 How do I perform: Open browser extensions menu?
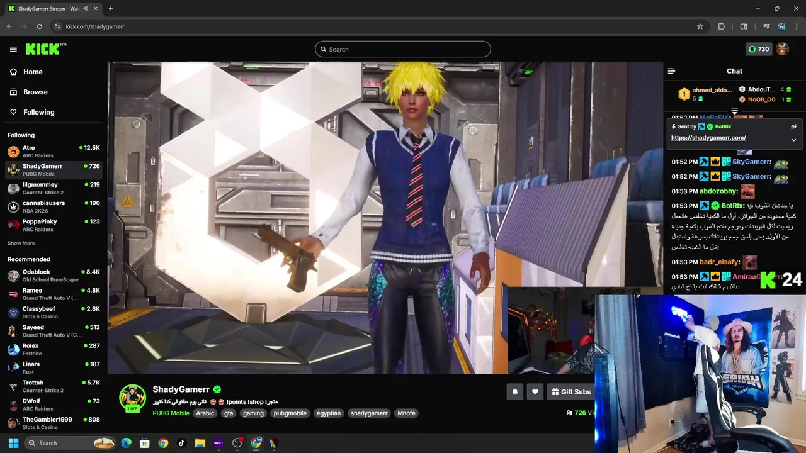[x=722, y=26]
